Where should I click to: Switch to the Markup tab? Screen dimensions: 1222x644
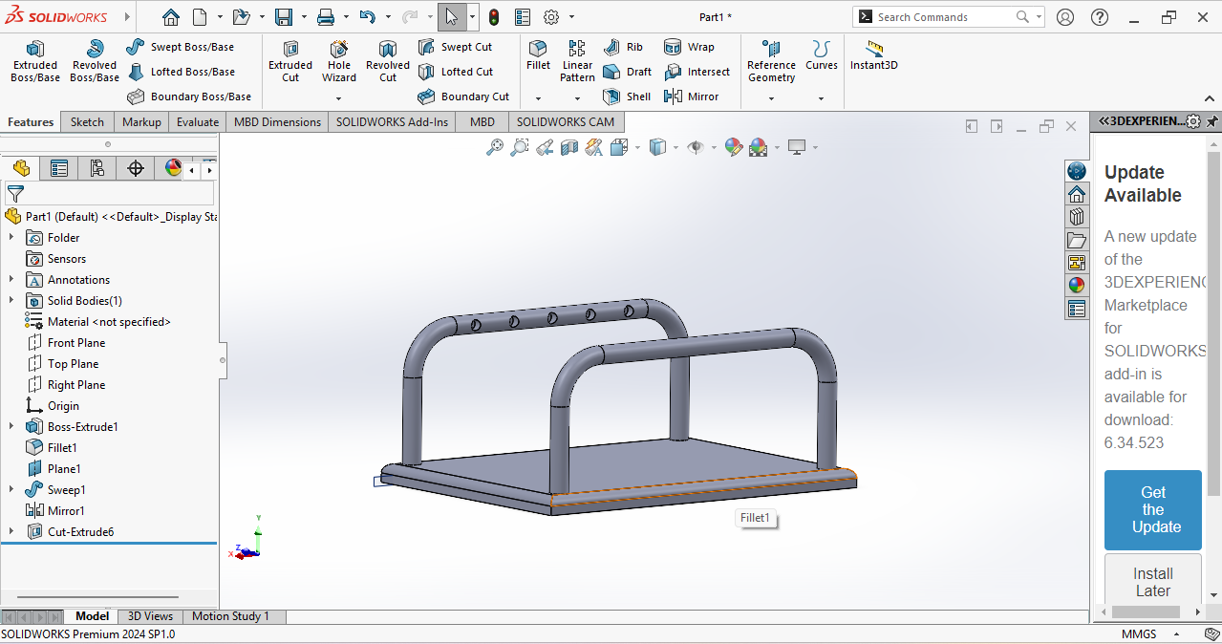tap(141, 122)
